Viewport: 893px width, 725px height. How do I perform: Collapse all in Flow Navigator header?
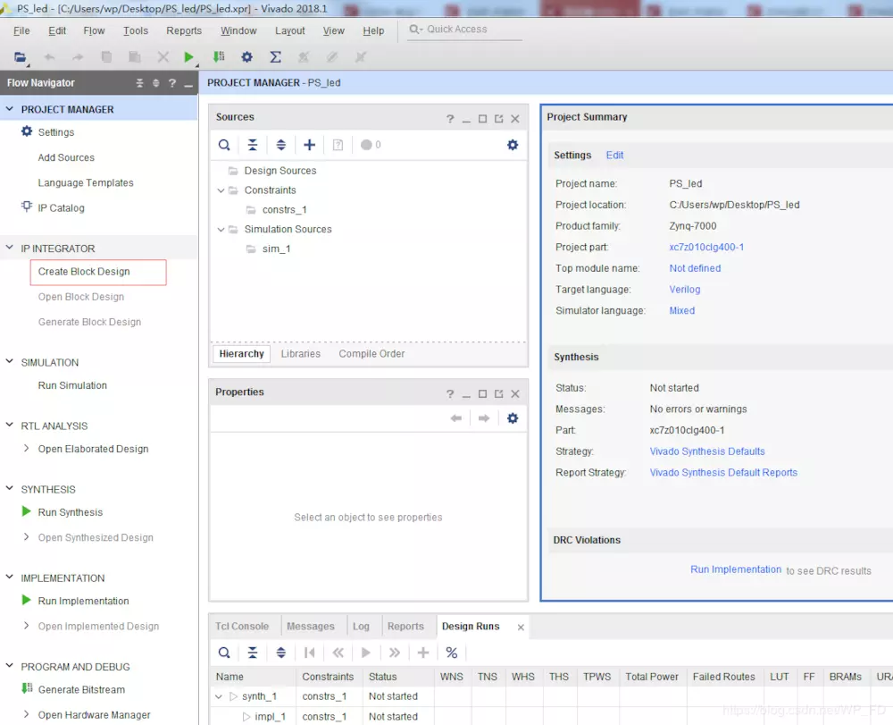139,83
